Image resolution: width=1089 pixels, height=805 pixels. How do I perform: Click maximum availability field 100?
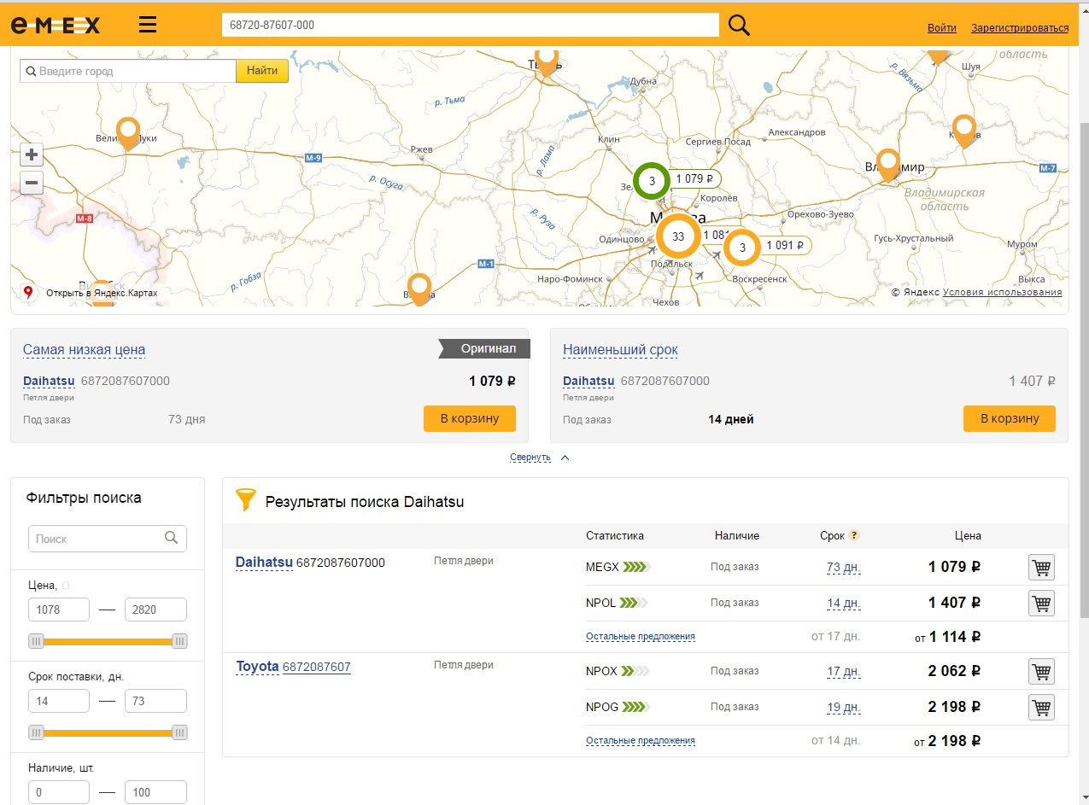click(155, 792)
